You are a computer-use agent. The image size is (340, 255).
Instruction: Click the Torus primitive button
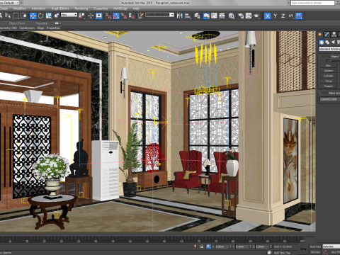coord(328,81)
